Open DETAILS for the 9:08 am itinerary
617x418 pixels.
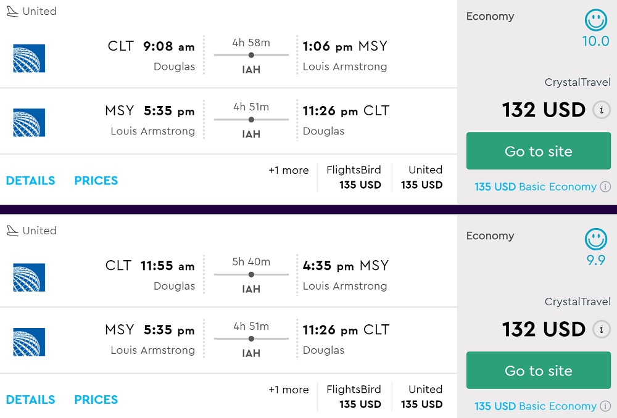click(30, 181)
